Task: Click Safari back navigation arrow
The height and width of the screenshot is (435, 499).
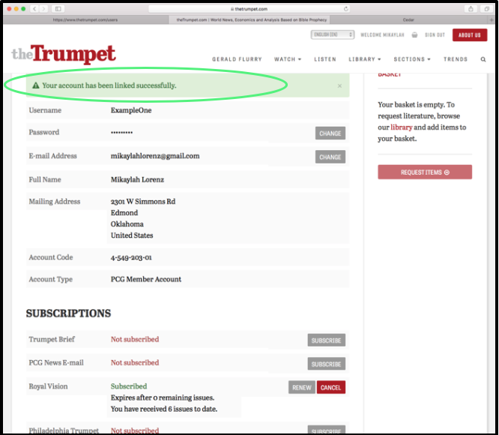Action: coord(34,9)
